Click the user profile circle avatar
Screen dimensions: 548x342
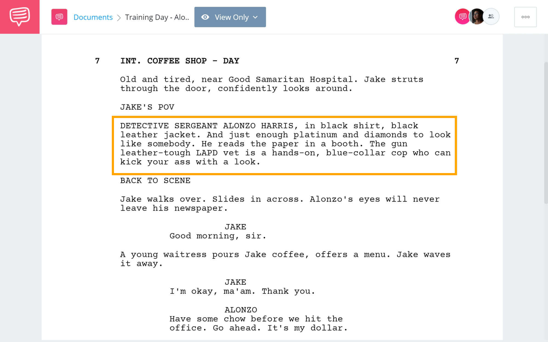477,16
